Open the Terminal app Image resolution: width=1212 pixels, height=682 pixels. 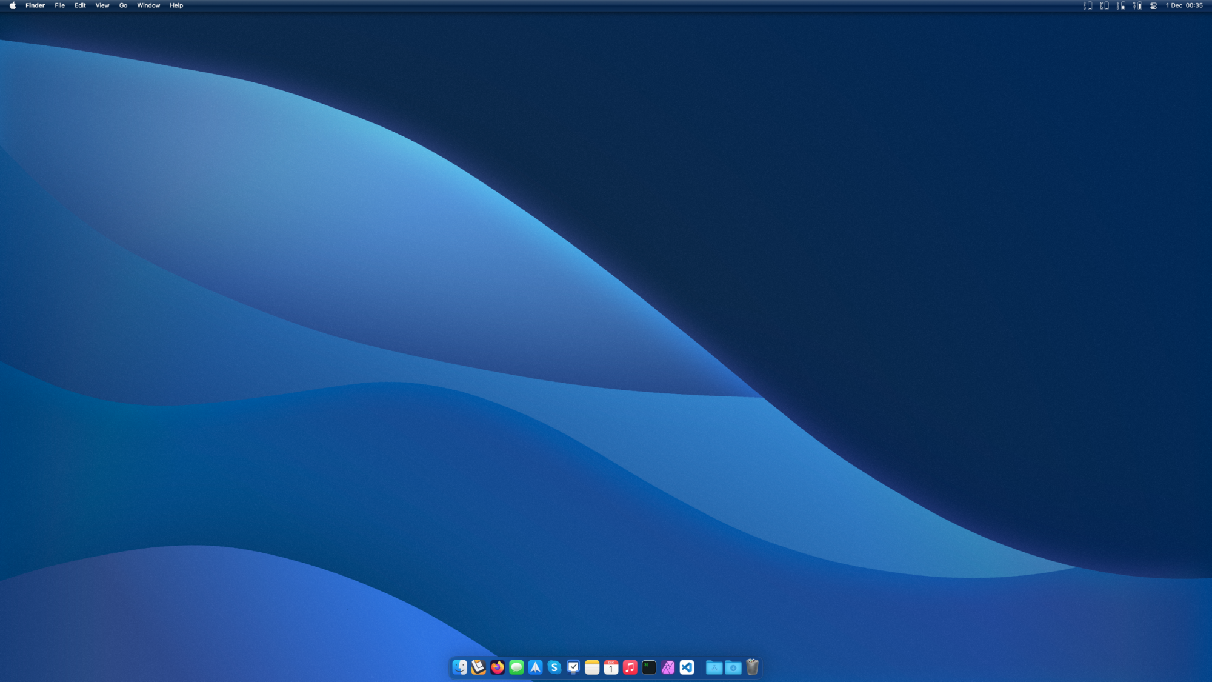pyautogui.click(x=649, y=667)
